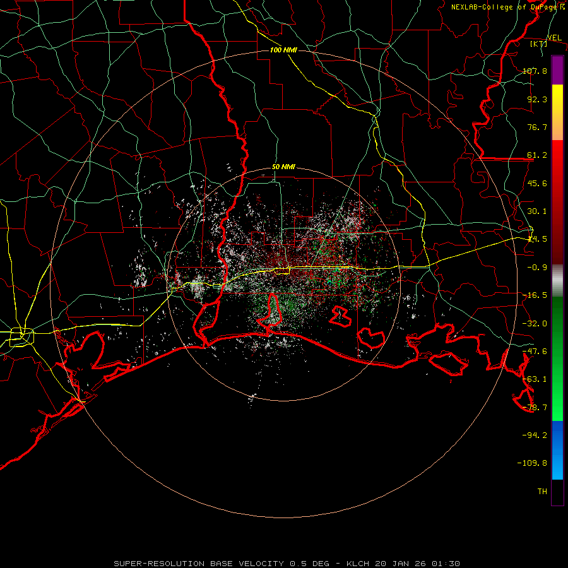Click the Super-Resolution Base Velocity caption

tap(287, 564)
